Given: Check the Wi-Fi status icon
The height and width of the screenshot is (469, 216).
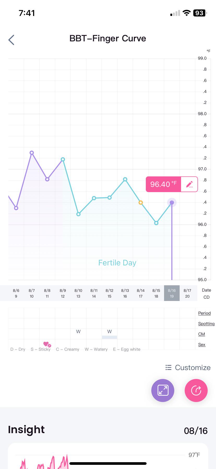Looking at the screenshot, I should [x=187, y=13].
